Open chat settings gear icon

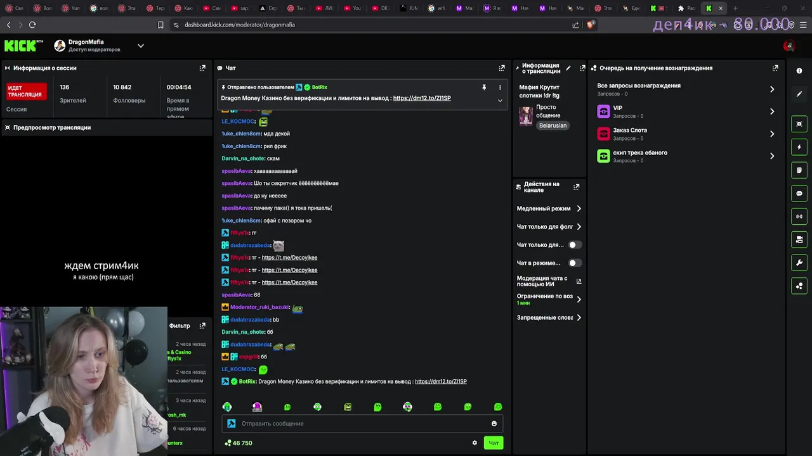[x=475, y=443]
